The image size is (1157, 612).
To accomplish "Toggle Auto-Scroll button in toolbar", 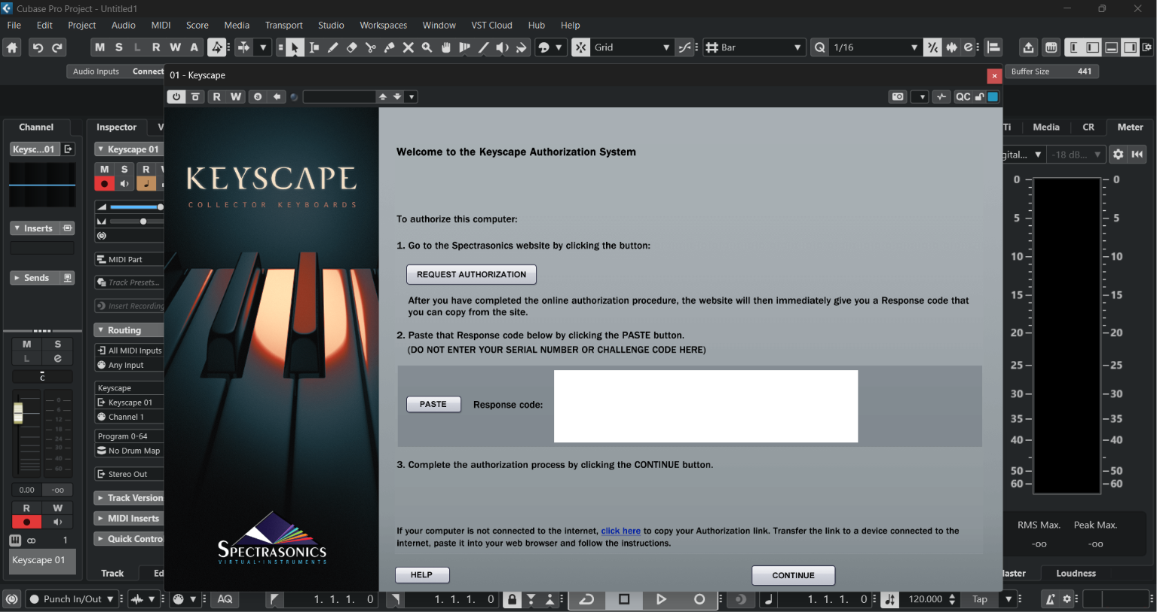I will click(x=243, y=47).
